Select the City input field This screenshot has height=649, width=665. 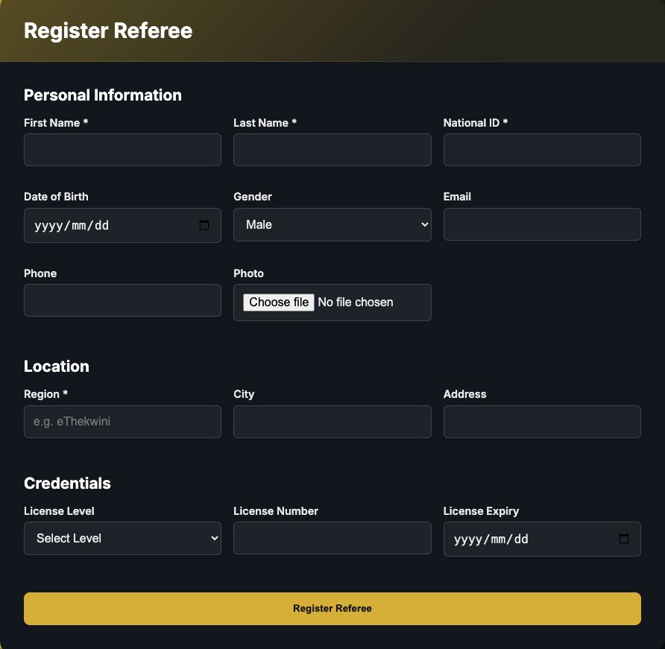coord(332,422)
